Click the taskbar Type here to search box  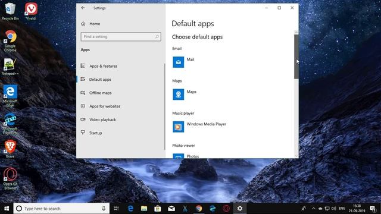coord(61,209)
